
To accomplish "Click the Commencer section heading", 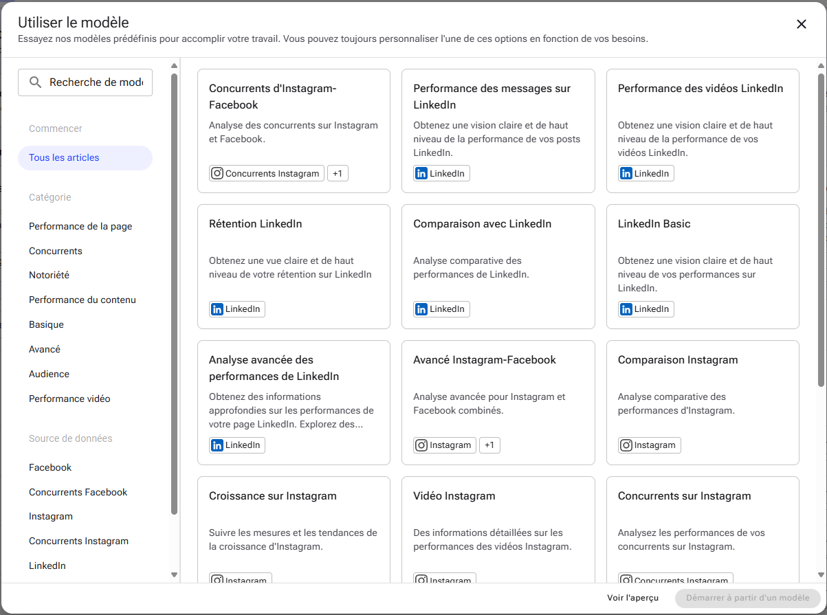I will tap(56, 129).
